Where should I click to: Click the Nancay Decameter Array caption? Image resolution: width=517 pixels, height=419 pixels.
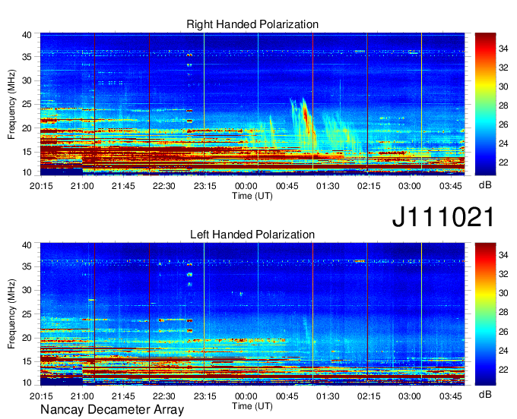(x=112, y=410)
